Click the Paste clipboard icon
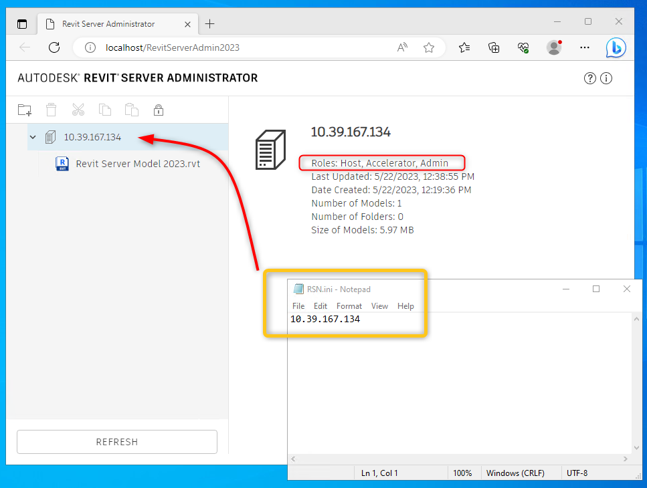Image resolution: width=647 pixels, height=488 pixels. click(132, 110)
